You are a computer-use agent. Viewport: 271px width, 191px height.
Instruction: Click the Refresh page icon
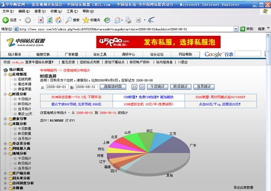50,20
